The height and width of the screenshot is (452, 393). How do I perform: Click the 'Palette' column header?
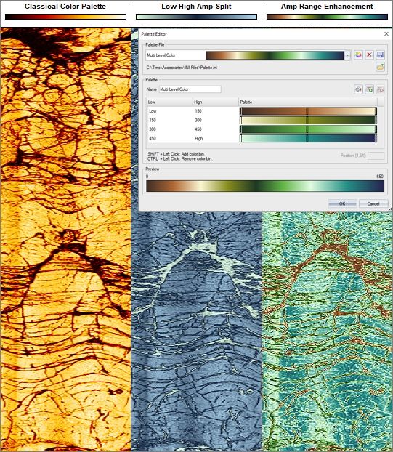tap(308, 102)
